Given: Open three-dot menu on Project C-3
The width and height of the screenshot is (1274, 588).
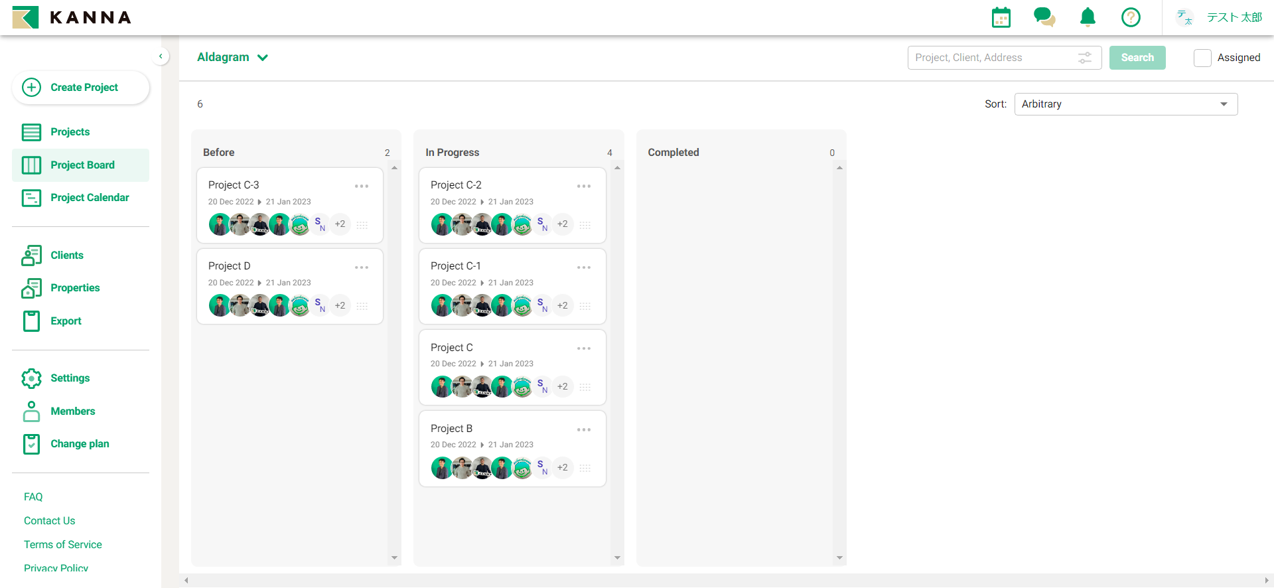Looking at the screenshot, I should click(x=362, y=186).
